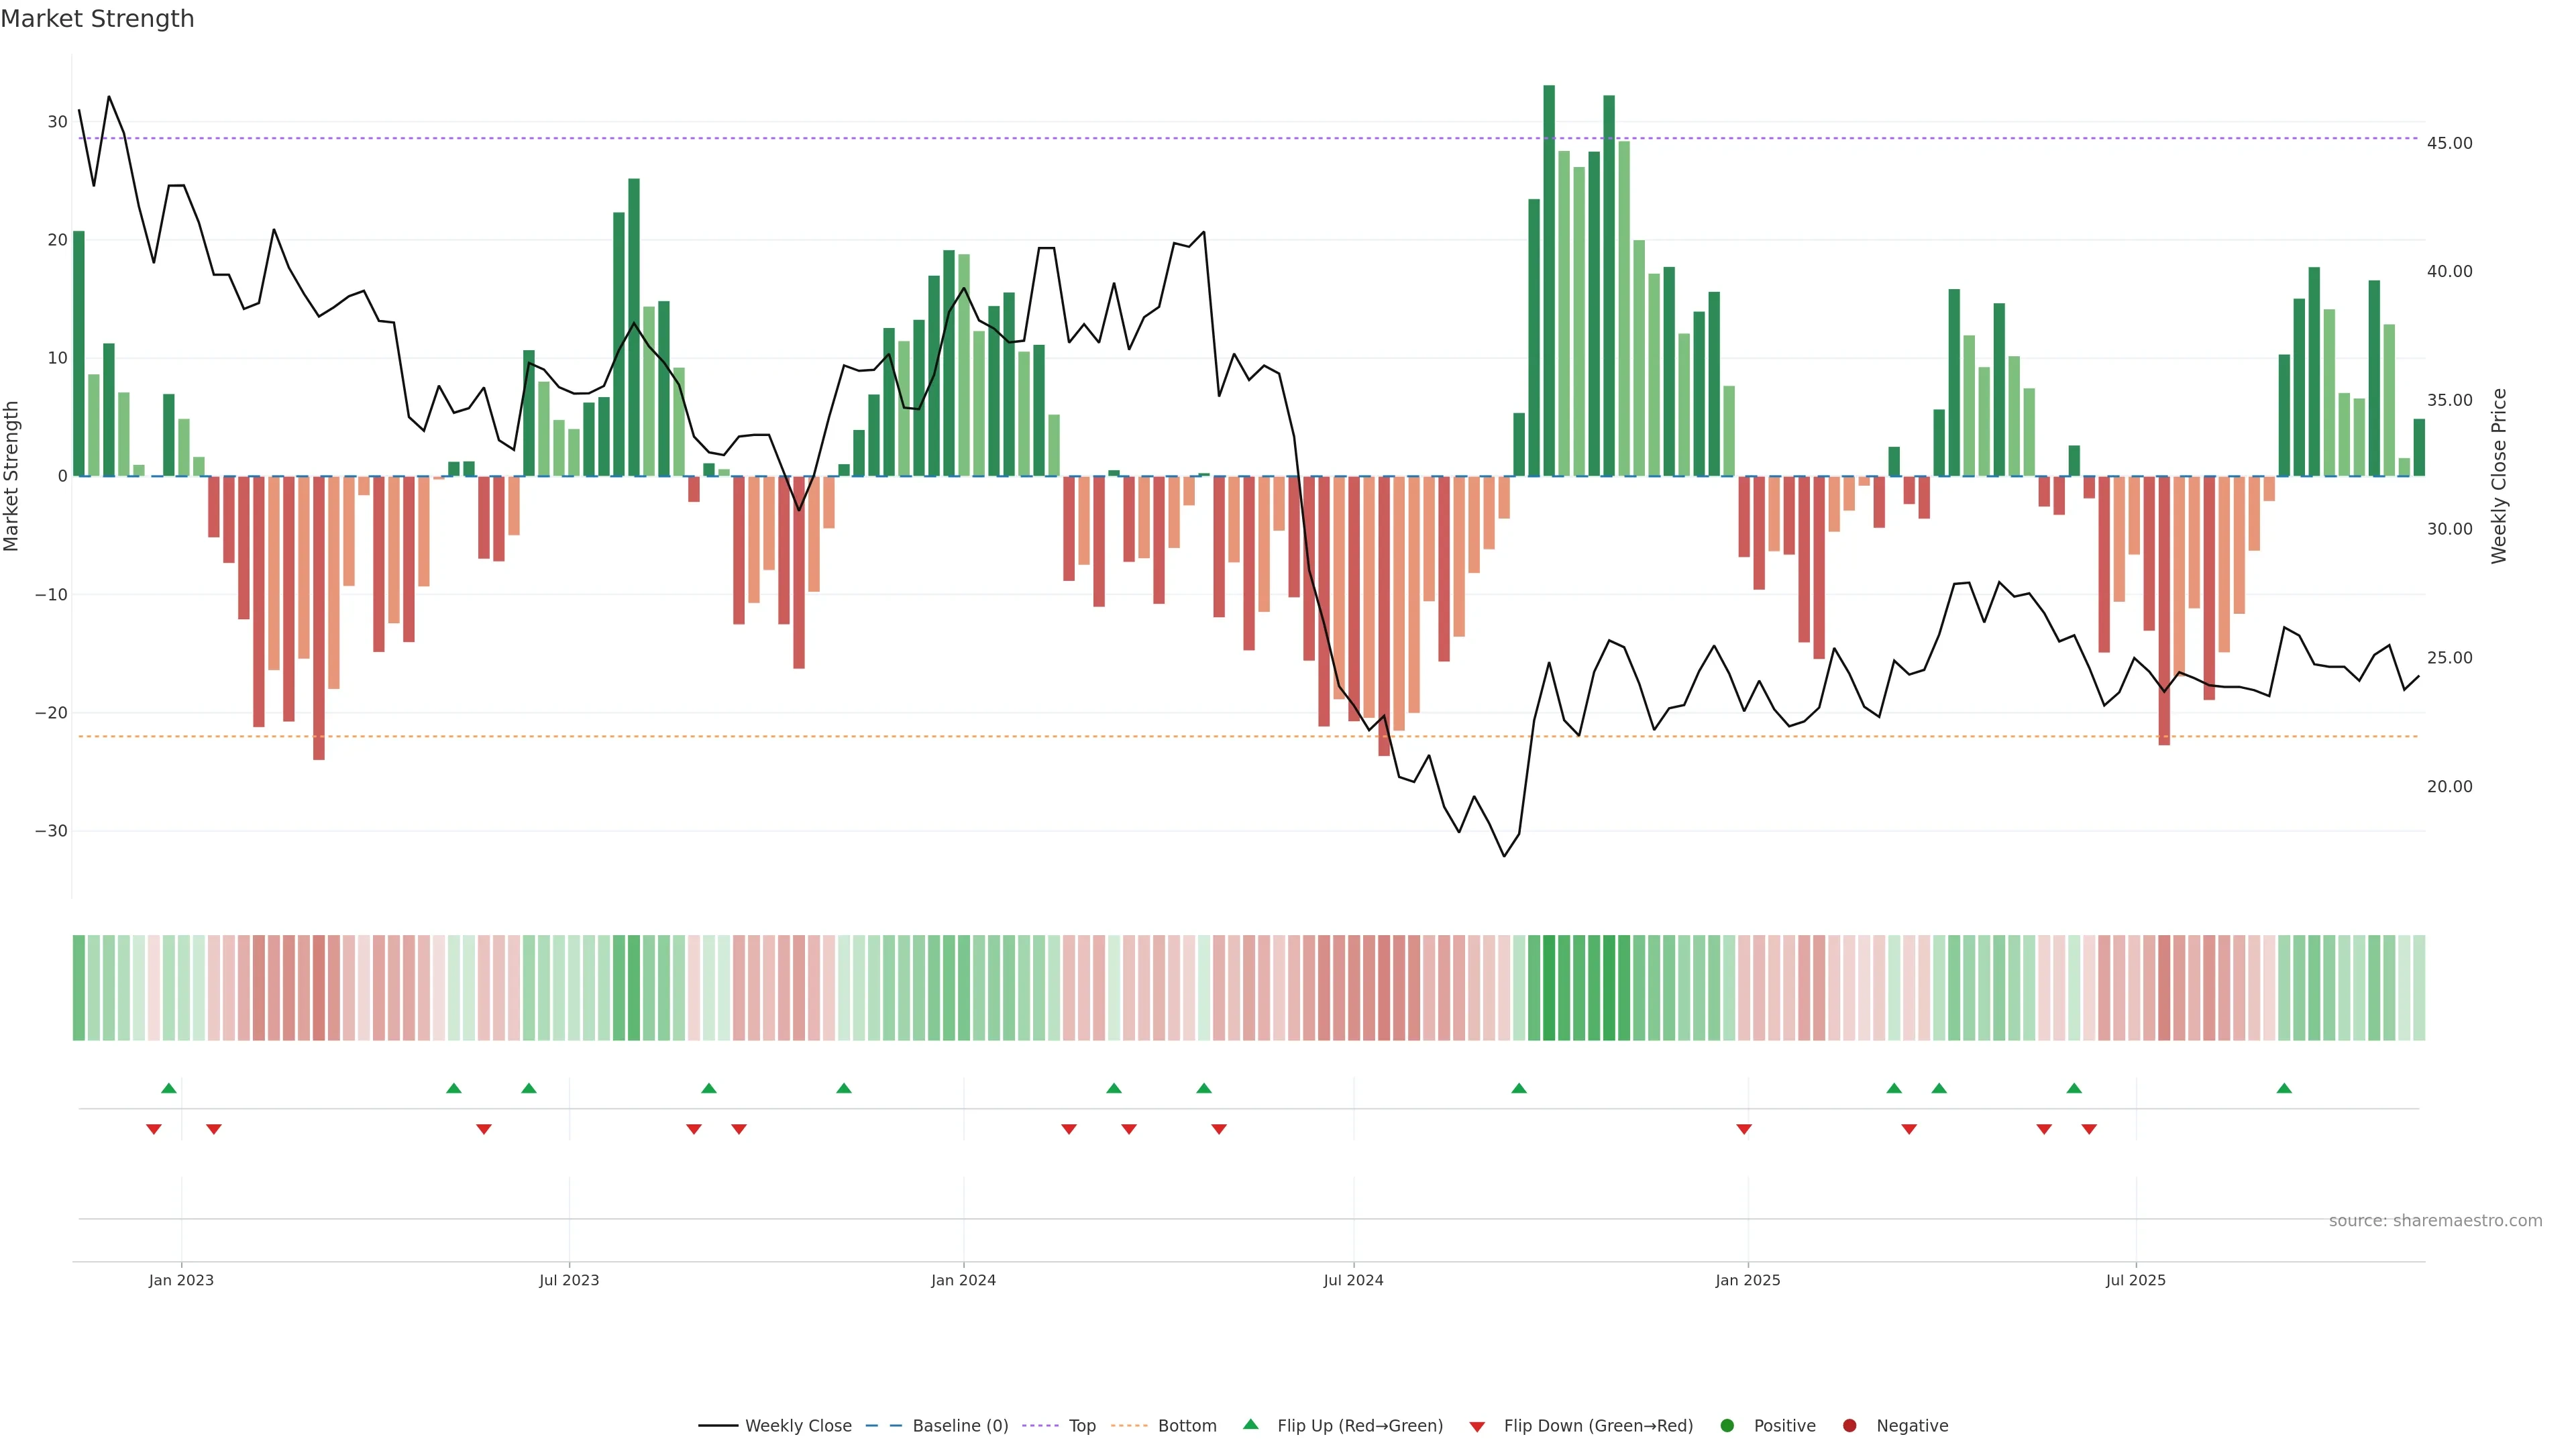Click the sharemaestro.com source text

tap(2435, 1220)
